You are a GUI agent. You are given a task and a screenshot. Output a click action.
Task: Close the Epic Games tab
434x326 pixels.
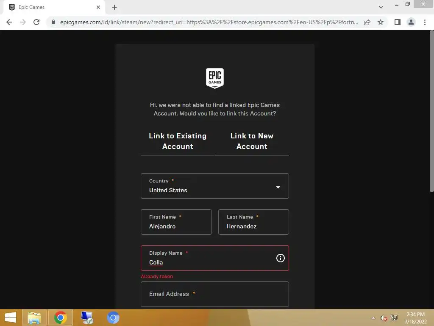point(98,7)
